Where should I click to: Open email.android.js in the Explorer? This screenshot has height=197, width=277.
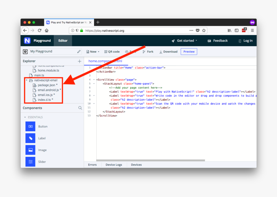[x=48, y=90]
